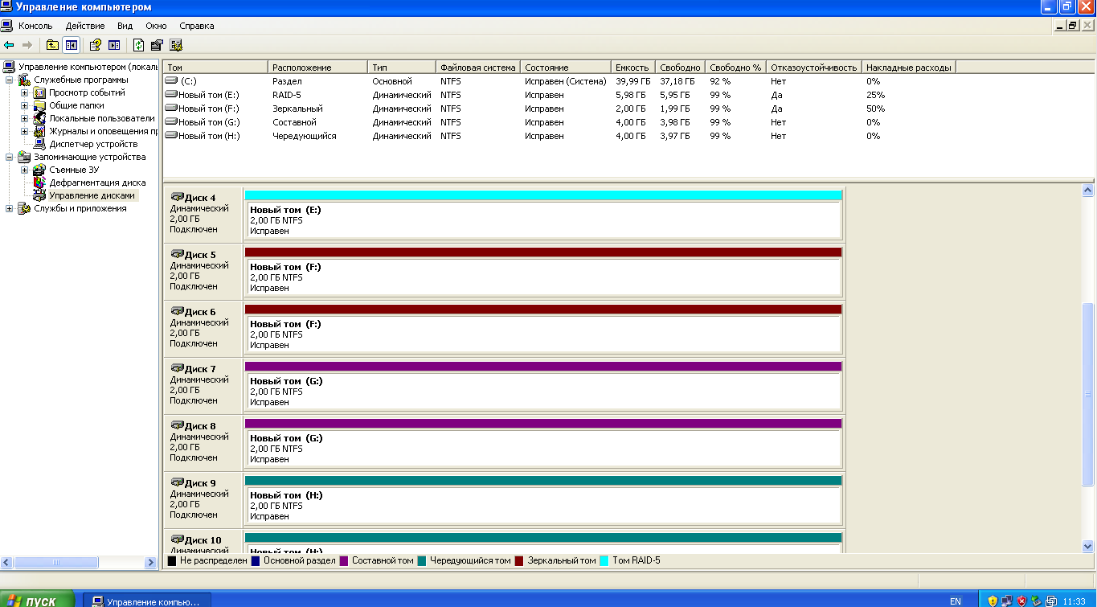Viewport: 1097px width, 607px height.
Task: Click the Forward arrow toolbar icon
Action: [x=27, y=45]
